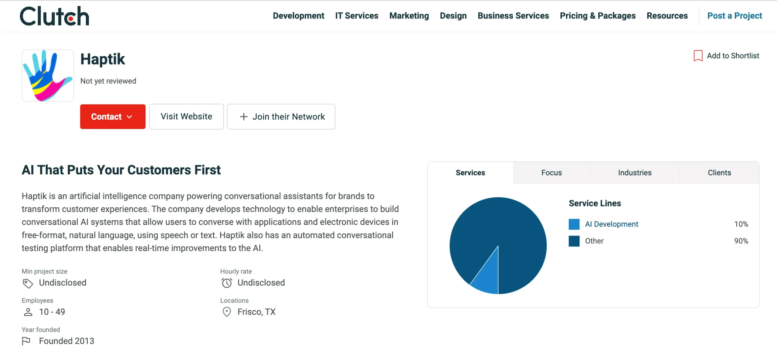777x356 pixels.
Task: Click the location pin icon near Frisco, TX
Action: point(226,312)
